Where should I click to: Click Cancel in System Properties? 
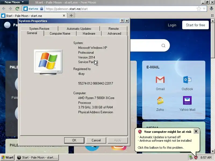pos(96,140)
